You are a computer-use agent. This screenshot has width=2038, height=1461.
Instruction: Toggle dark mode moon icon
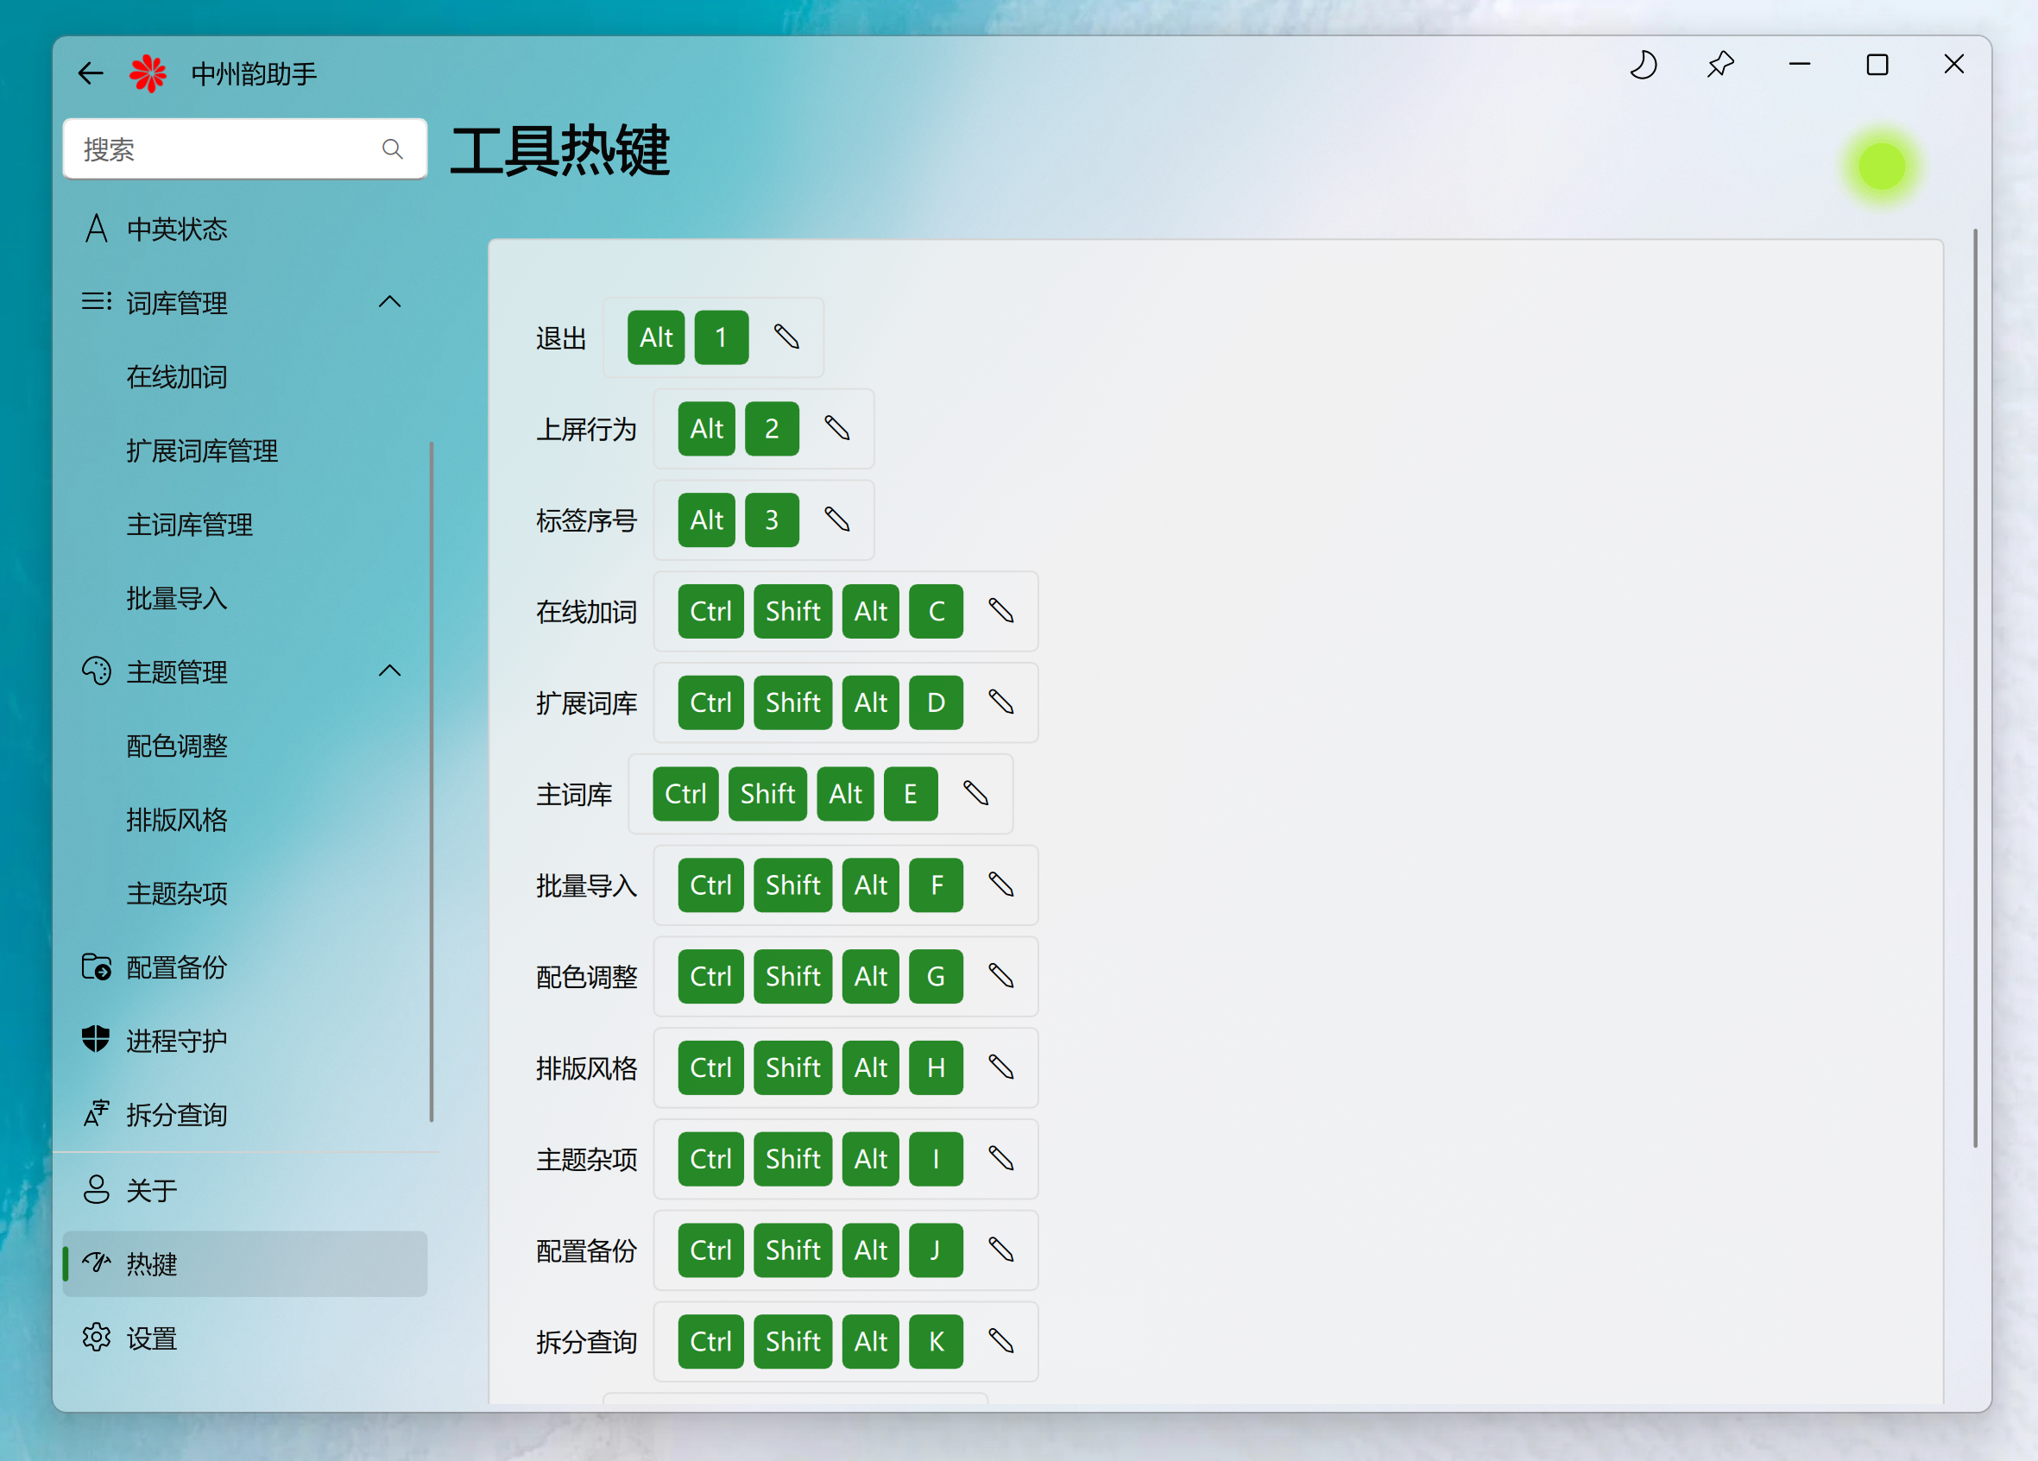point(1643,65)
